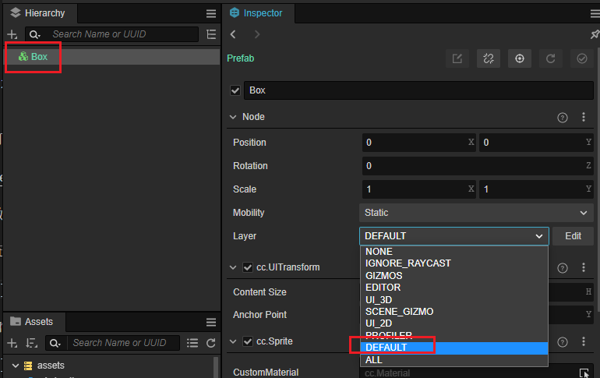Toggle the cc.Sprite component checkbox
This screenshot has width=600, height=378.
point(248,341)
